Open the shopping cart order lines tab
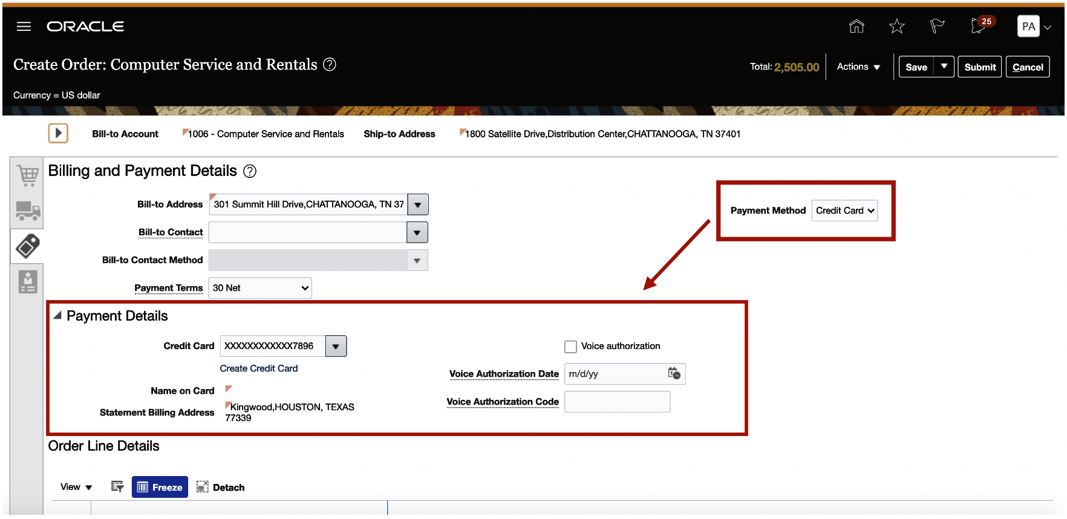Viewport: 1067px width, 519px height. 28,175
